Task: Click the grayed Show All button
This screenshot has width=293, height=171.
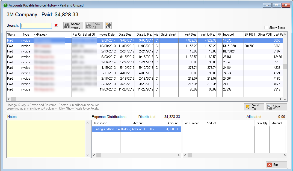Action: [x=94, y=26]
